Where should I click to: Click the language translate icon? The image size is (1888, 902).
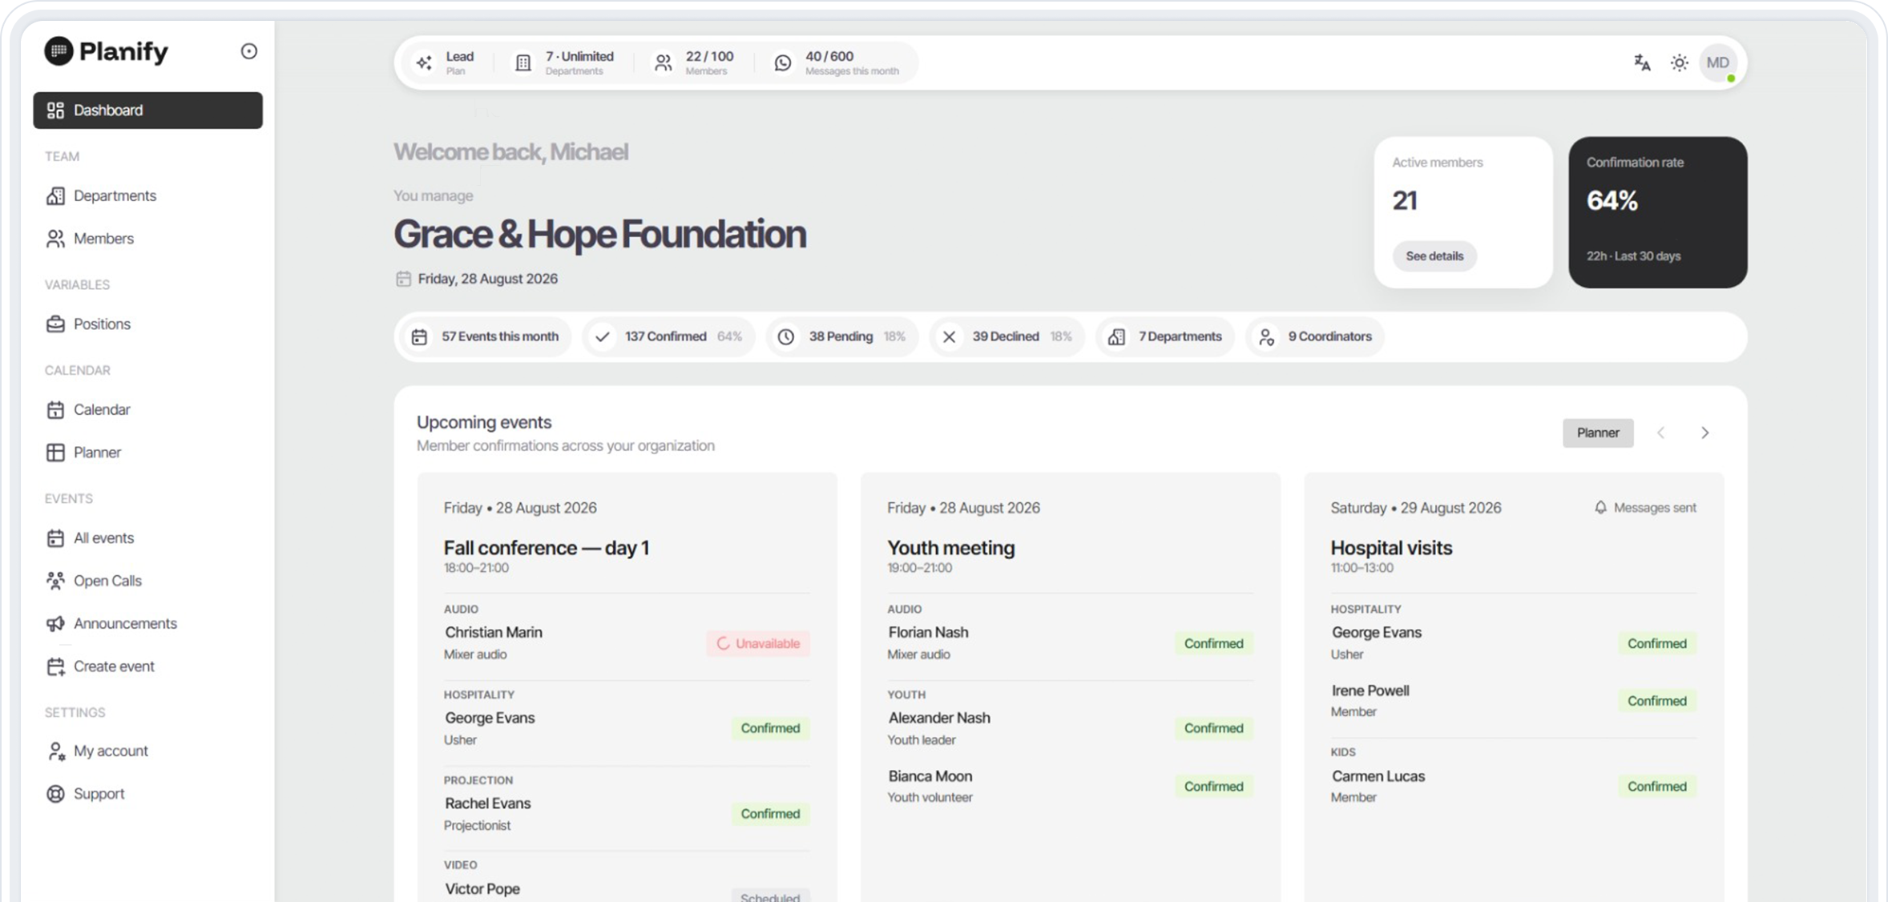[1642, 62]
